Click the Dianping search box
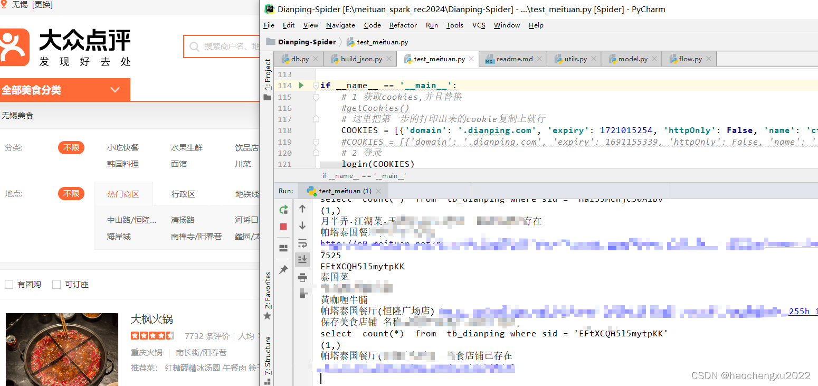This screenshot has width=818, height=386. click(x=222, y=46)
